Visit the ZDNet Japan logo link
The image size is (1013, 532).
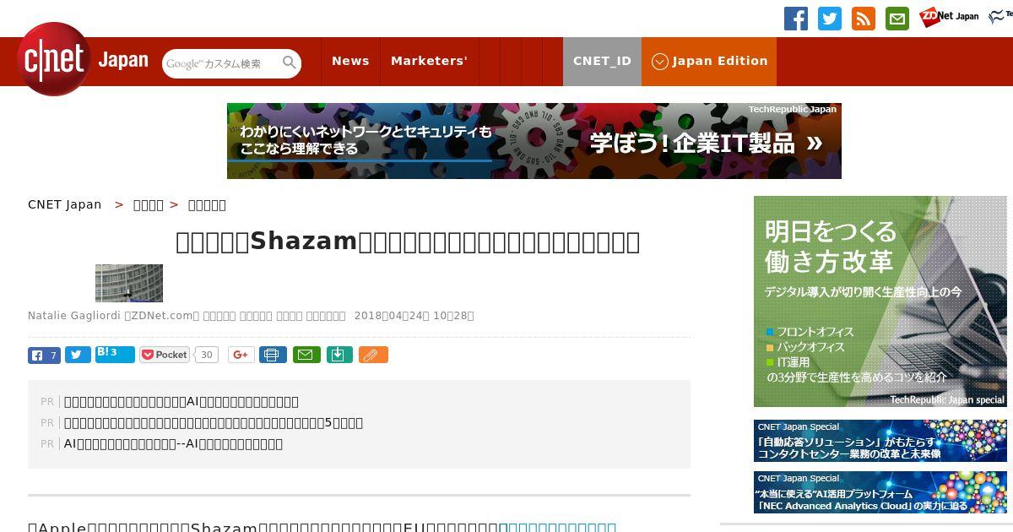click(949, 16)
